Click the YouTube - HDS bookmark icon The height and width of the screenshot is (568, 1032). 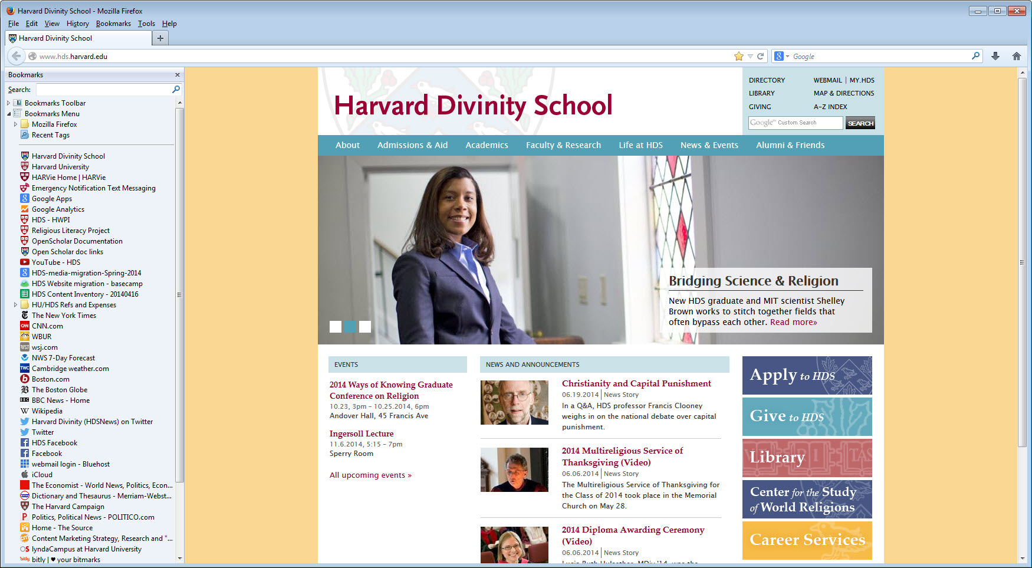tap(25, 262)
